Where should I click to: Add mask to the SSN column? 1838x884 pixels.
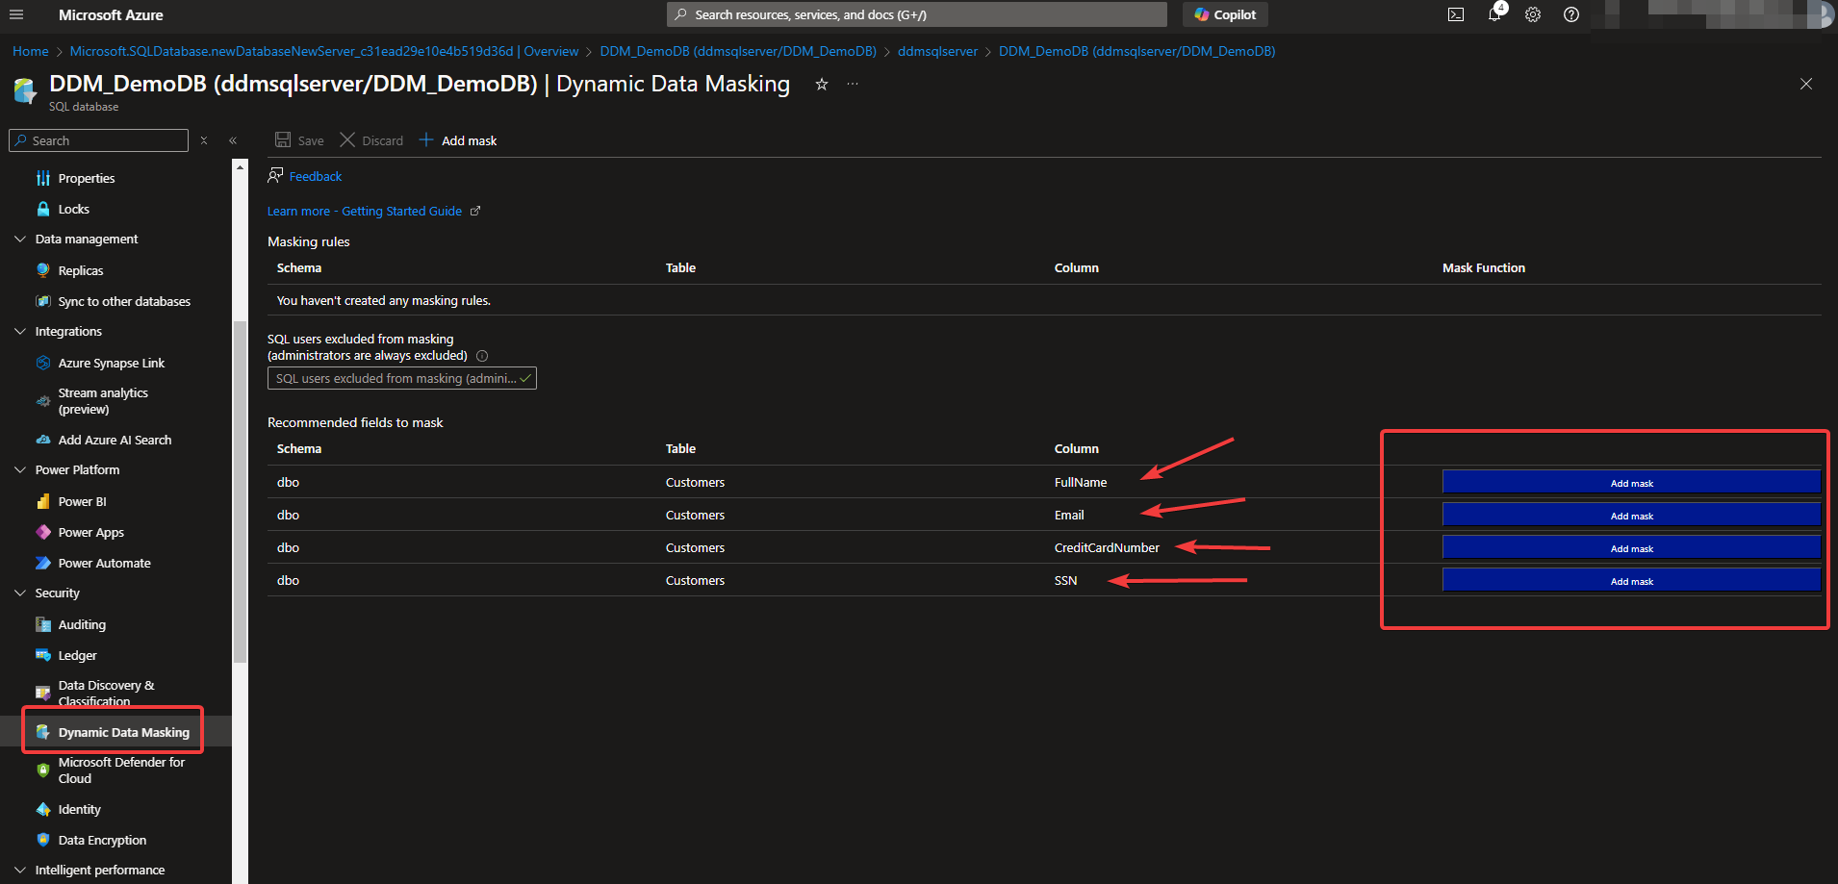click(1630, 580)
